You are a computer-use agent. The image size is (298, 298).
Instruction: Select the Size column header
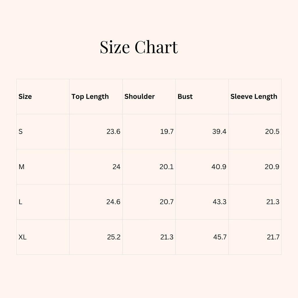[25, 97]
